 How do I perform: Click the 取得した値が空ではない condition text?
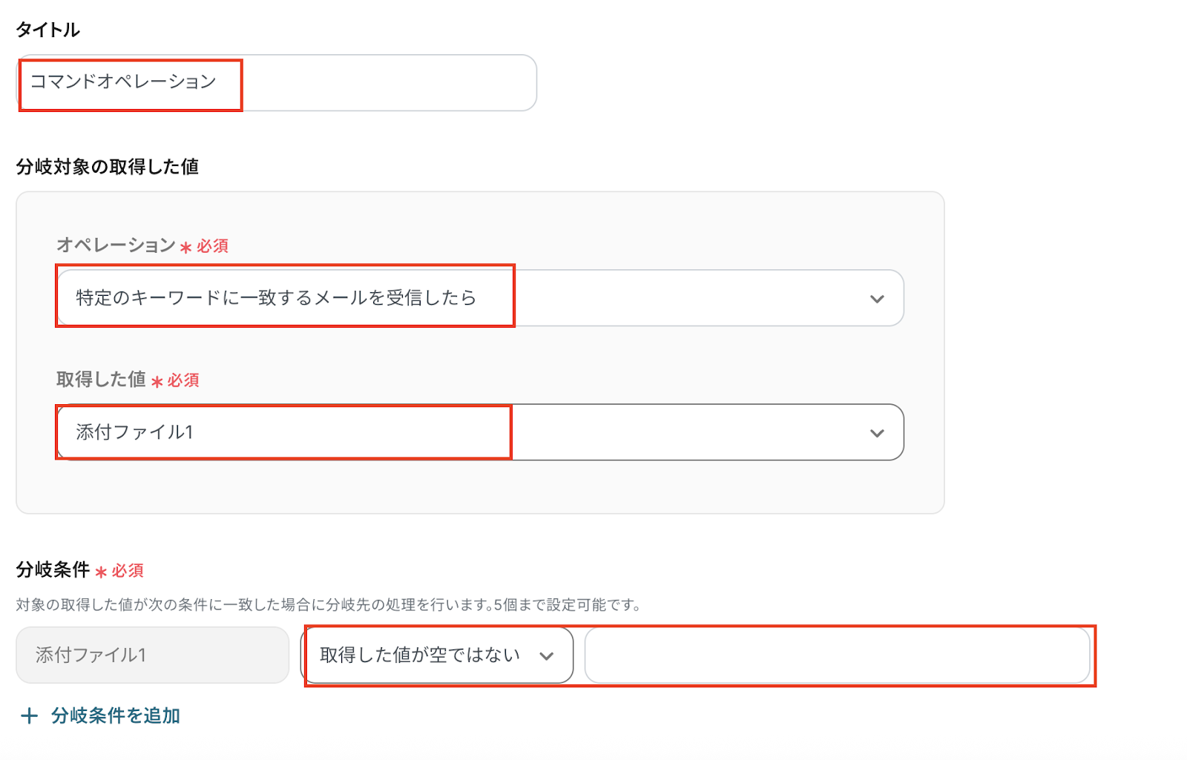click(420, 655)
